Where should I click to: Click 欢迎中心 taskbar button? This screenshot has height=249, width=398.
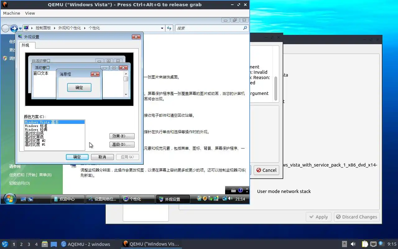(68, 199)
